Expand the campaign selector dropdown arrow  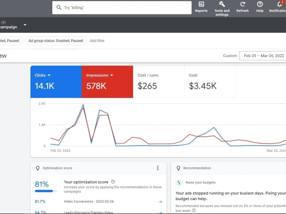coord(25,25)
